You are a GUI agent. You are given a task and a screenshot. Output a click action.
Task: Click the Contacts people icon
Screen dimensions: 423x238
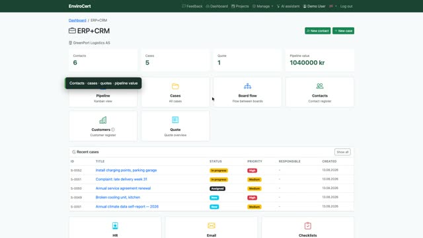320,86
